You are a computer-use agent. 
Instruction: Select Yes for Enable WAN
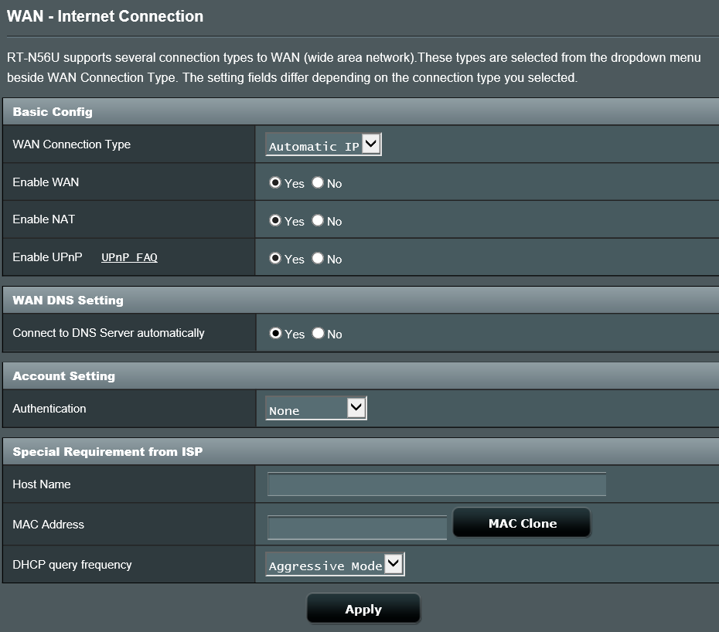[276, 183]
